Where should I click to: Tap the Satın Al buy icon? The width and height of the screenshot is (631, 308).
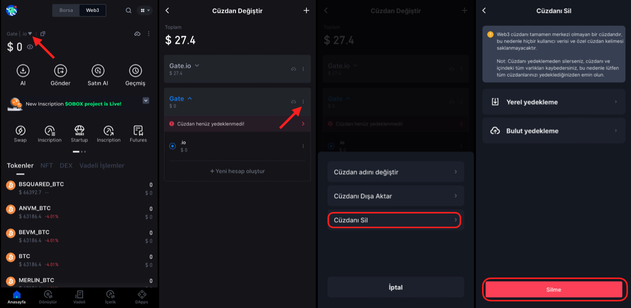pos(98,71)
